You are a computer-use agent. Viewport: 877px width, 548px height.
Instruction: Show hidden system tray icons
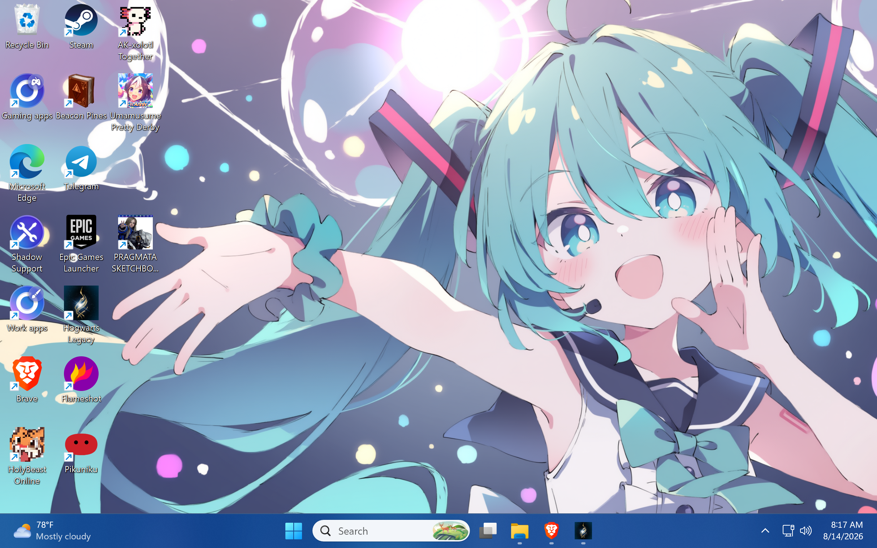(765, 531)
